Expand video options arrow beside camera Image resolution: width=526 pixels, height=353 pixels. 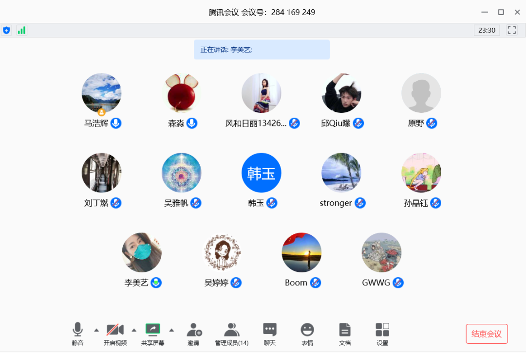pyautogui.click(x=134, y=330)
